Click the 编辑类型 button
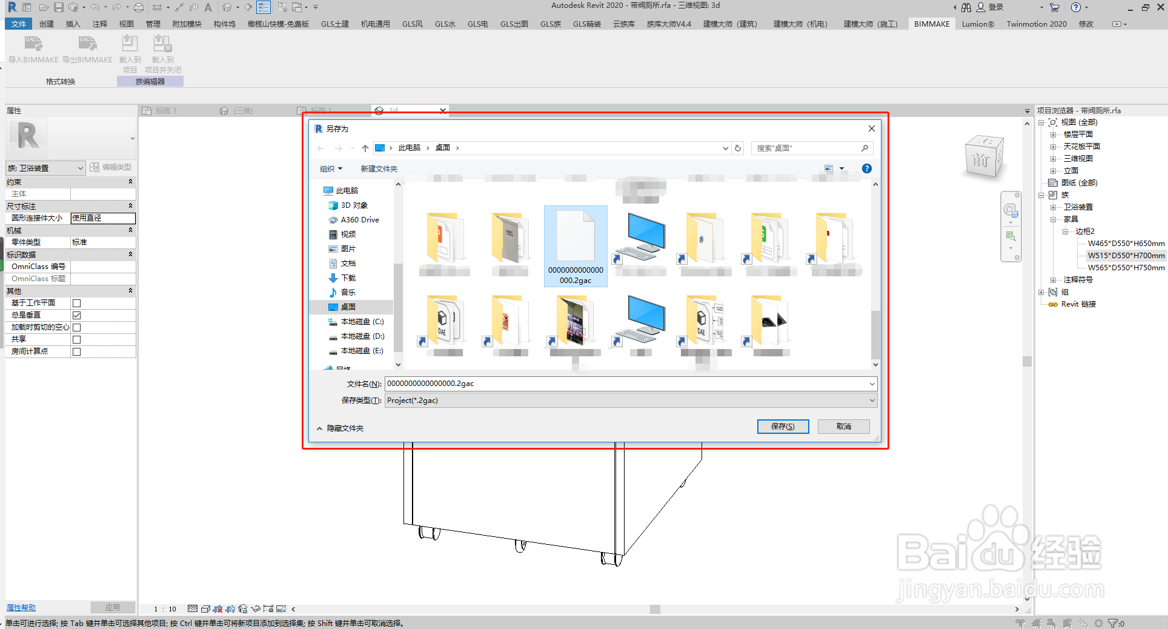The height and width of the screenshot is (629, 1168). (111, 167)
